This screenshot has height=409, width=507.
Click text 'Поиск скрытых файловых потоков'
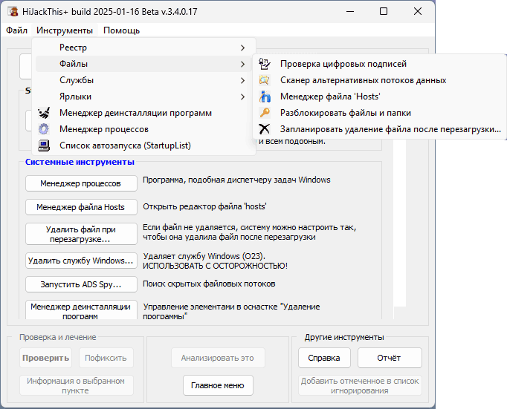pyautogui.click(x=209, y=284)
